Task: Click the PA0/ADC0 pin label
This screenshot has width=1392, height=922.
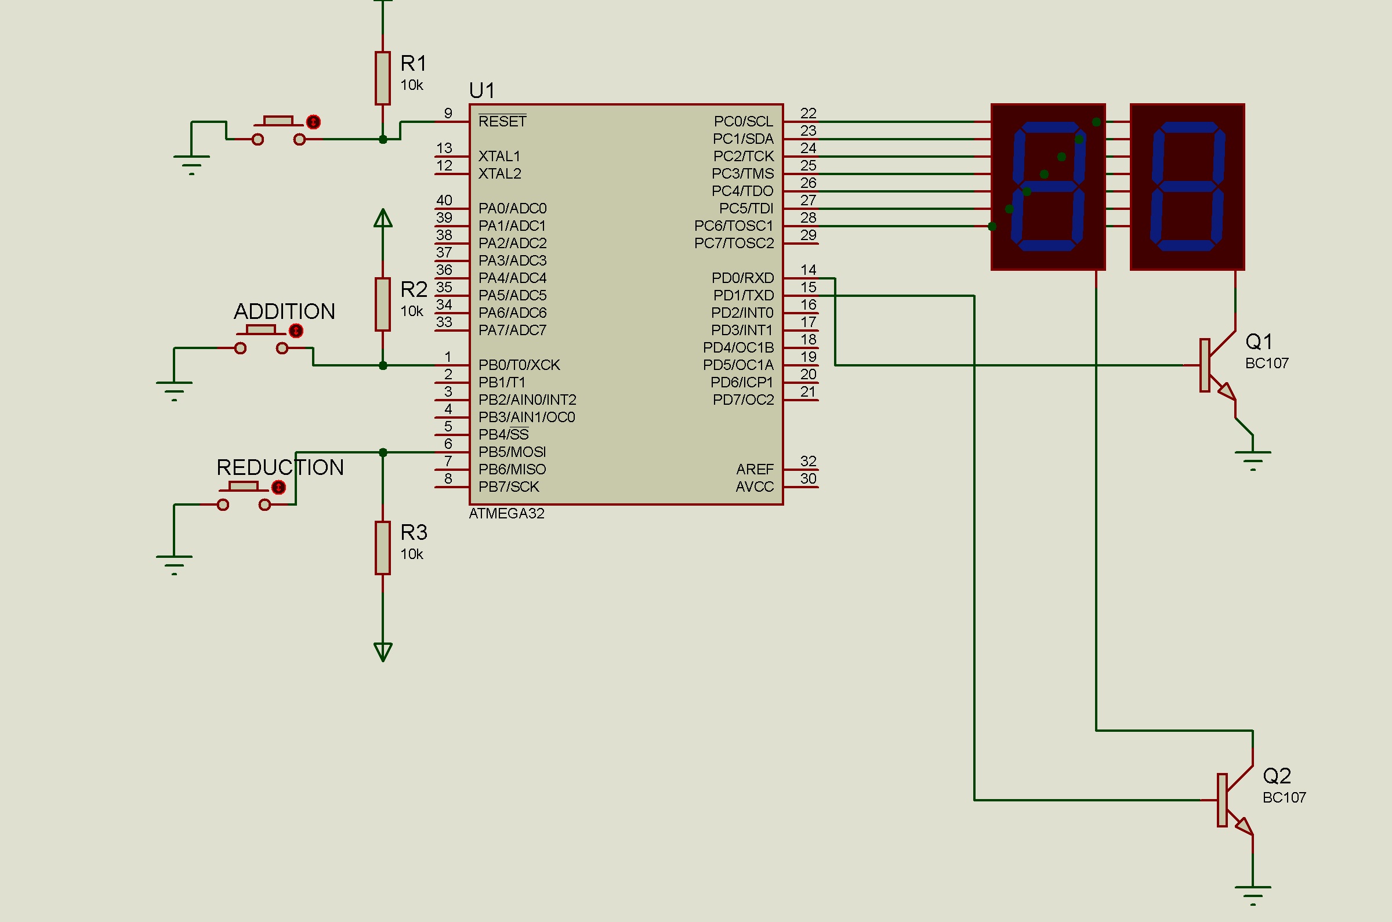Action: point(512,208)
